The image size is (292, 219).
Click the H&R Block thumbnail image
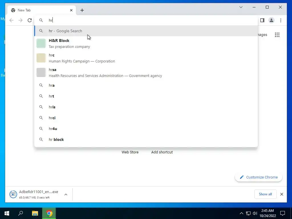coord(41,43)
